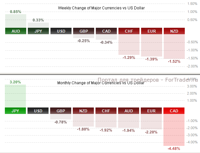This screenshot has width=200, height=153.
Task: Click the USD label in the weekly chart
Action: 61,31
